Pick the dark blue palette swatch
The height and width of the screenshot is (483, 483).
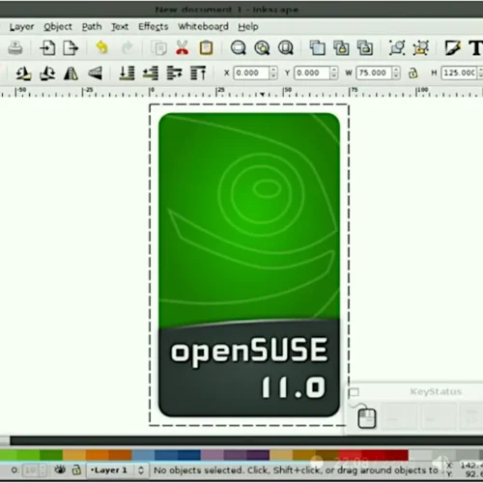tap(189, 455)
